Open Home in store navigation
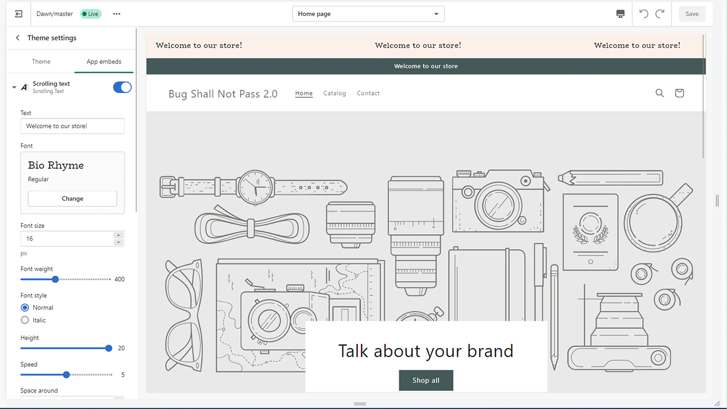 (304, 93)
